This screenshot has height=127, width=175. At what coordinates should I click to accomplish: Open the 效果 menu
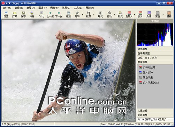click(x=66, y=8)
